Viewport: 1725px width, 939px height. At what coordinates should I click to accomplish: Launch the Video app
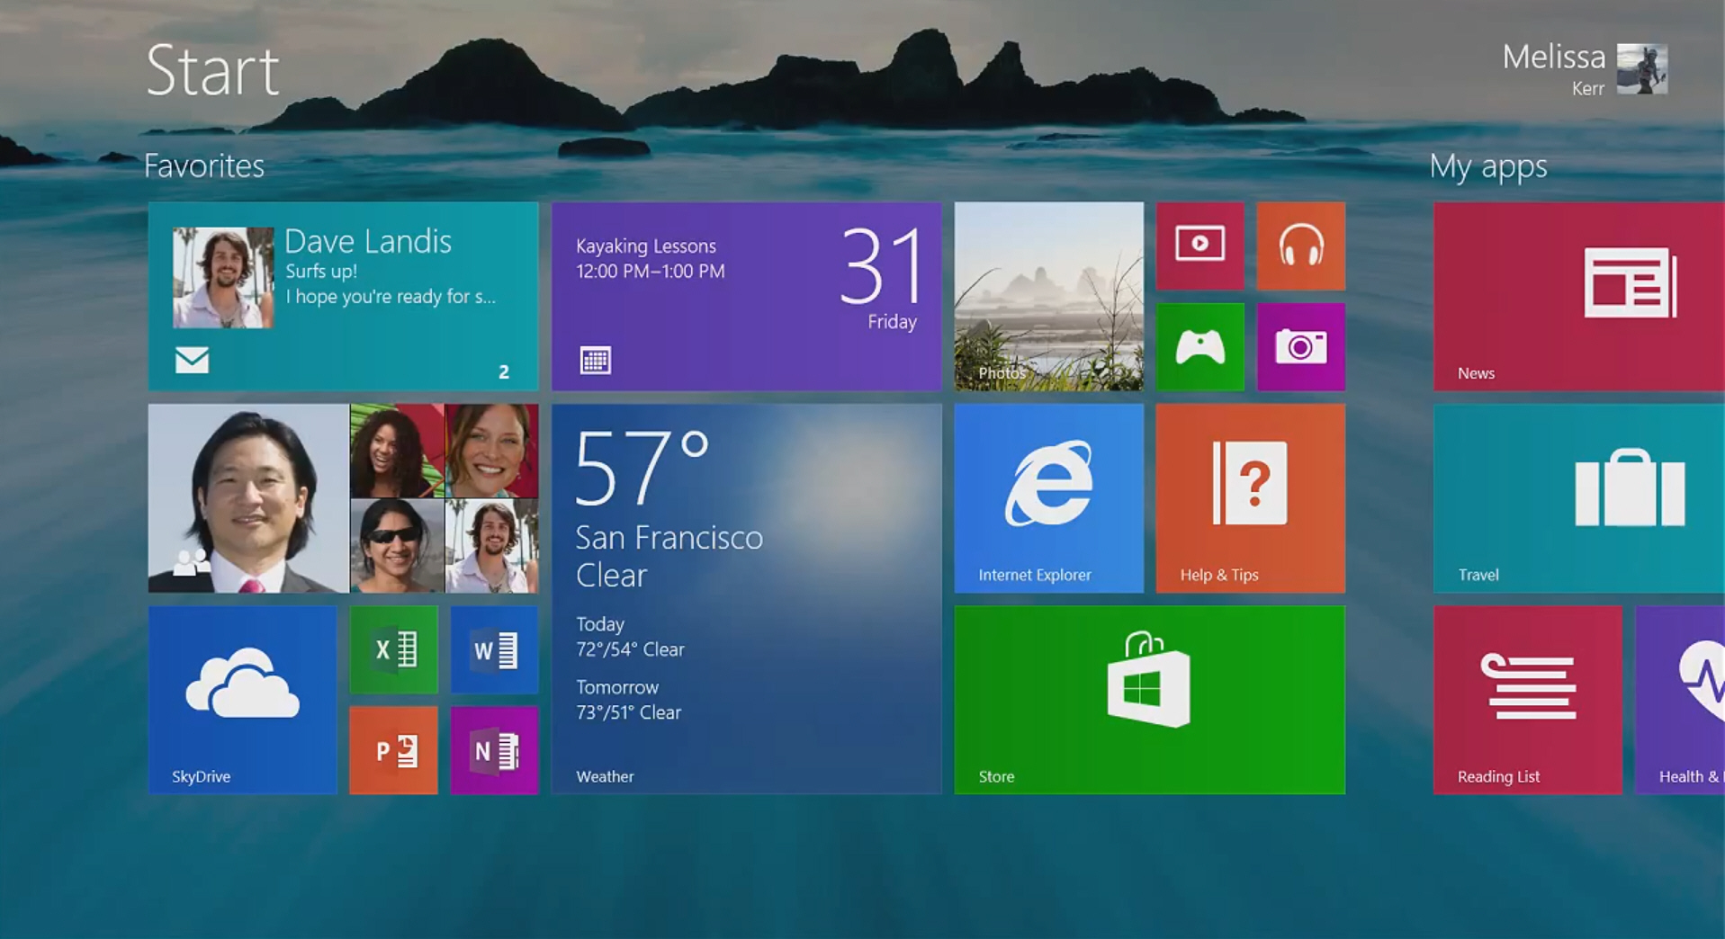click(1200, 246)
